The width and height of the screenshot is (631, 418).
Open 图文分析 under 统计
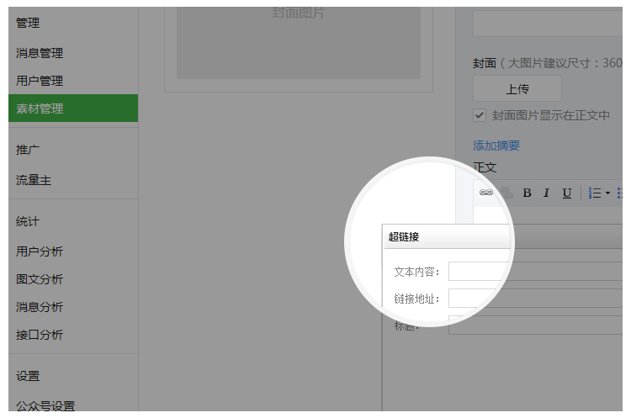pyautogui.click(x=40, y=279)
